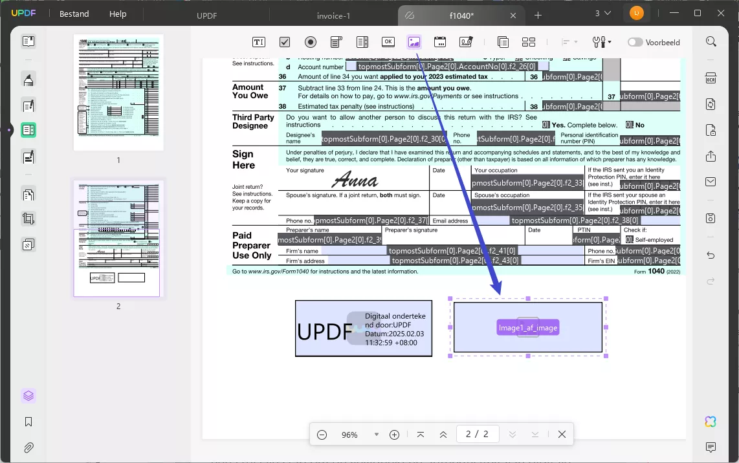Open the bookmarks panel icon
739x463 pixels.
pyautogui.click(x=28, y=422)
